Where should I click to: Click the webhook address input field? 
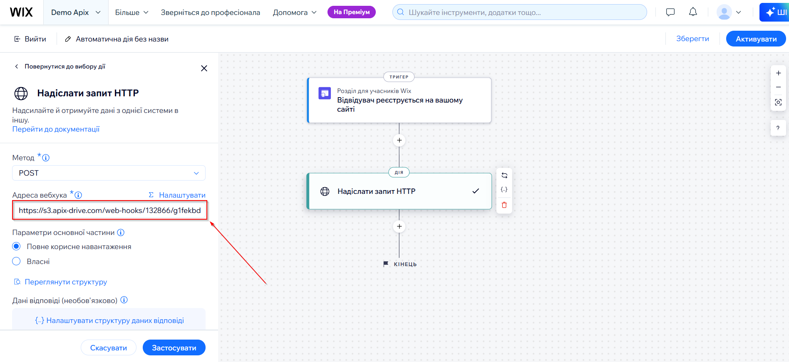(x=109, y=210)
